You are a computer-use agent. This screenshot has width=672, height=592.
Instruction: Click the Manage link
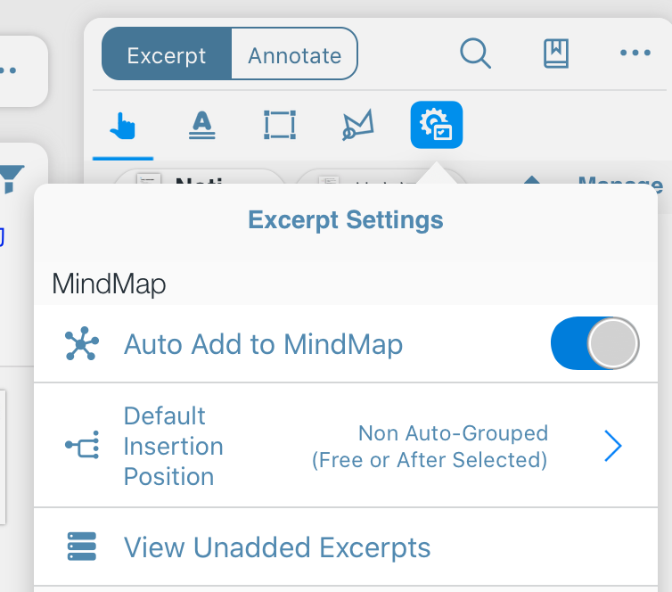click(620, 180)
